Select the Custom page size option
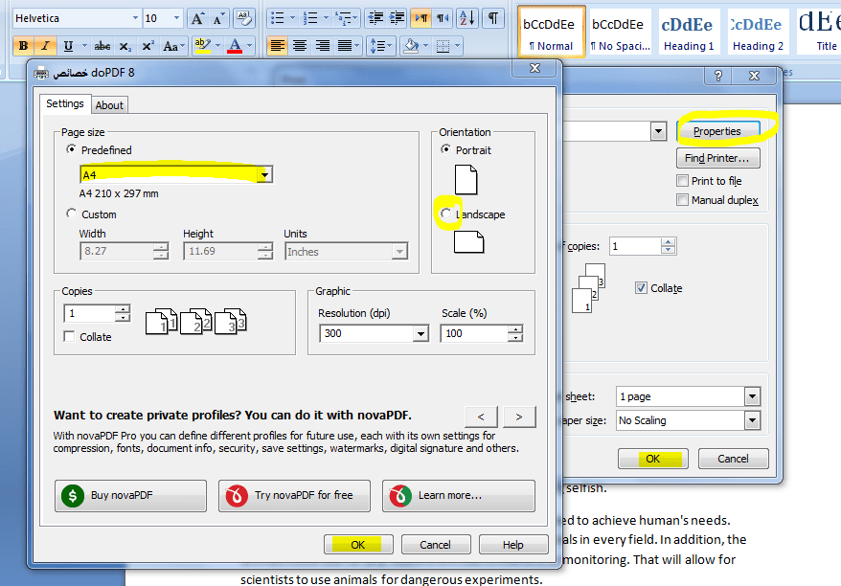The image size is (841, 586). 72,214
